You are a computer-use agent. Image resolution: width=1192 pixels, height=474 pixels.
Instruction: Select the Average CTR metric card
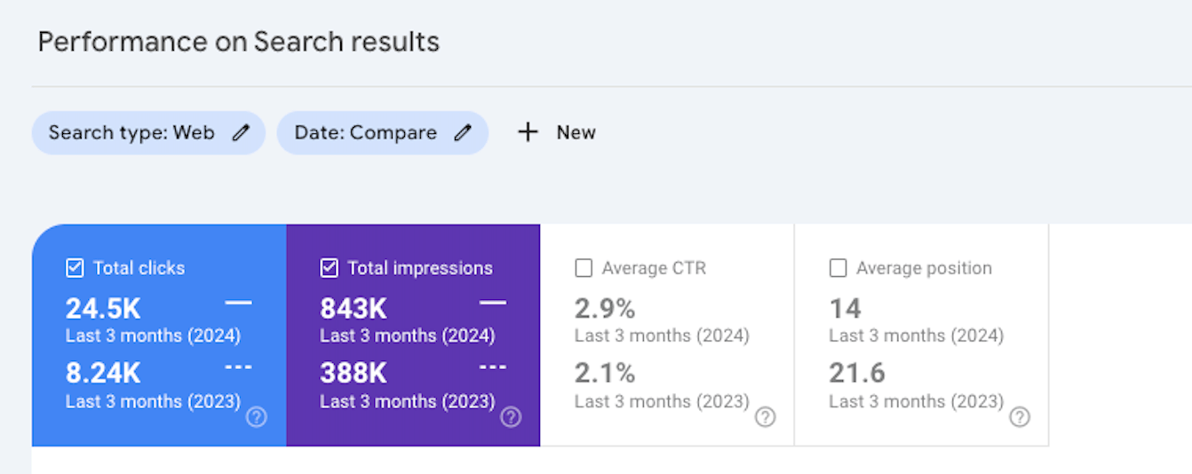point(667,335)
